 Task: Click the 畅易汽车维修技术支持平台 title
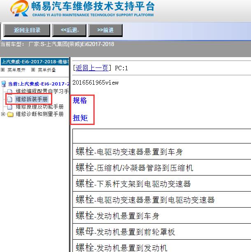[93, 7]
